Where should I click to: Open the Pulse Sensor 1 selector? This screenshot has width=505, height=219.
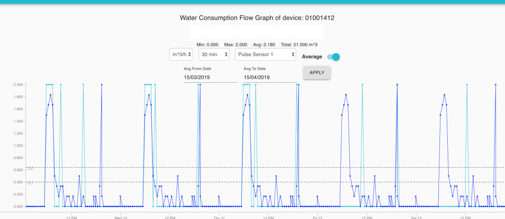tap(265, 54)
